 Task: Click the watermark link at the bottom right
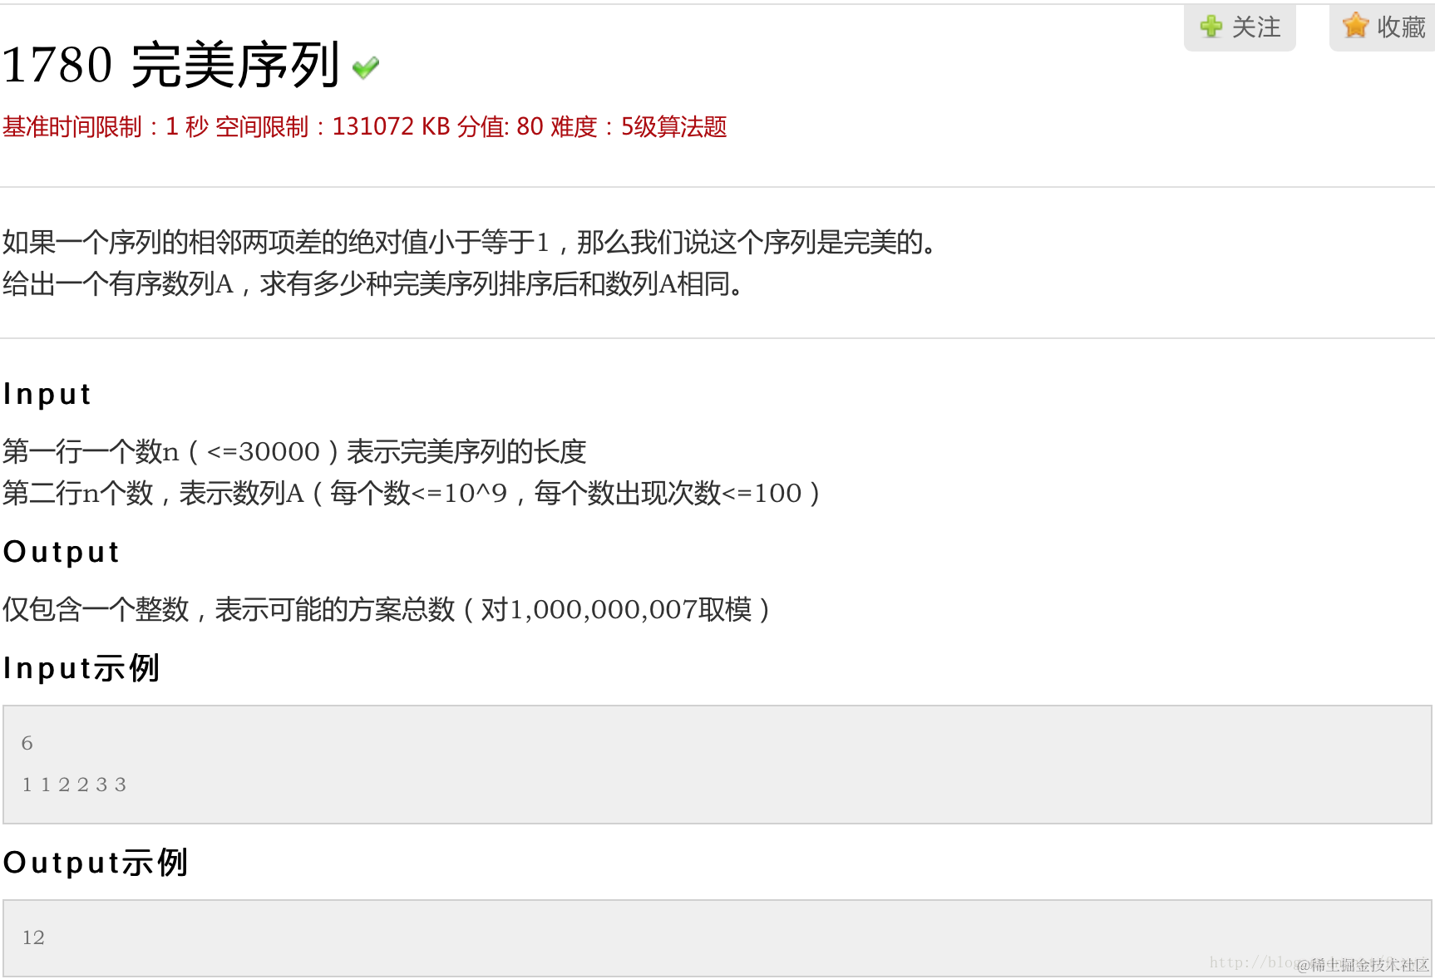point(1319,963)
